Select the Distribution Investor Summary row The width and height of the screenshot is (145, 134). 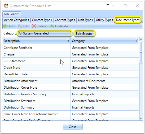(71, 94)
